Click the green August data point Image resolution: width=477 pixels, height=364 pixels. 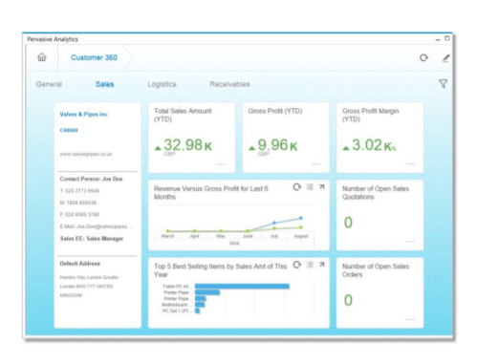(x=301, y=227)
